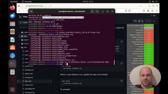The height and width of the screenshot is (94, 168).
Task: Expand the config folder
Action: (x=19, y=44)
